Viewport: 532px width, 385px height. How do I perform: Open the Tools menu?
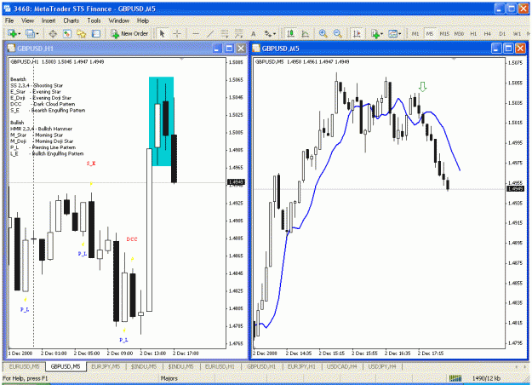(x=94, y=20)
